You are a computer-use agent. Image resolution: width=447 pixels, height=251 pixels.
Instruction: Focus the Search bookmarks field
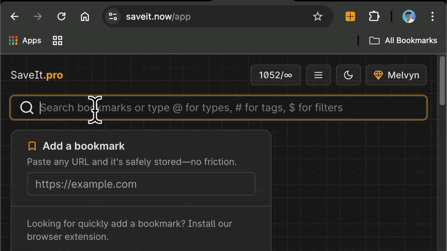point(218,108)
